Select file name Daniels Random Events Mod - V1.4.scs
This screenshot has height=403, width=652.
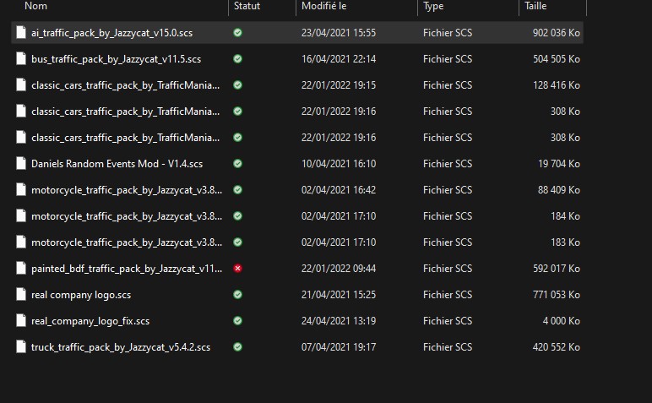[x=117, y=163]
